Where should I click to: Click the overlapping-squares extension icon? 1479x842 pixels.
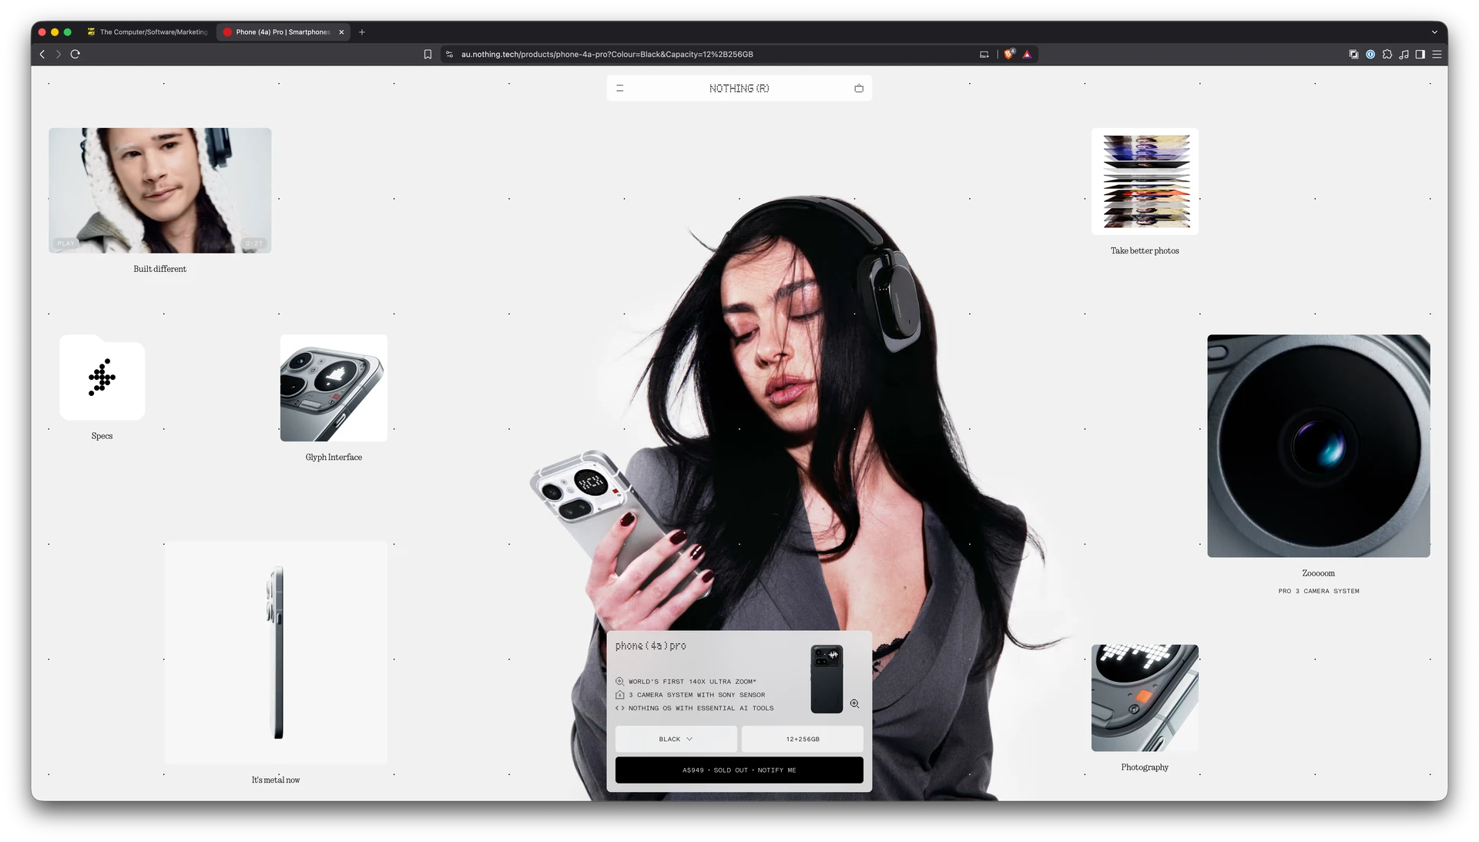click(1353, 54)
